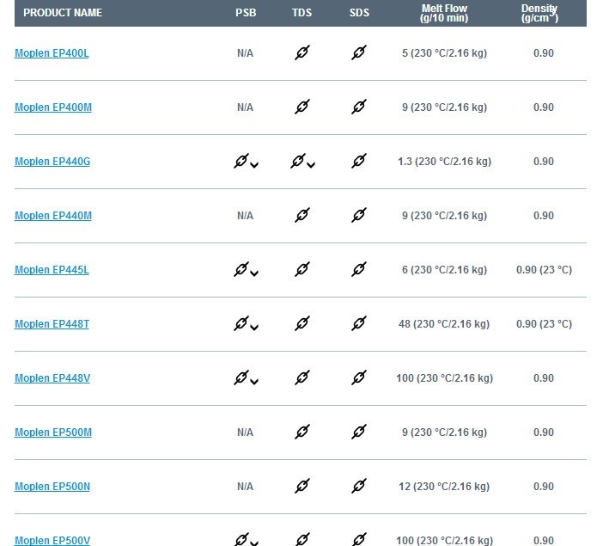Expand TDS dropdown arrow for Moplen EP440G
The width and height of the screenshot is (603, 546).
(311, 165)
